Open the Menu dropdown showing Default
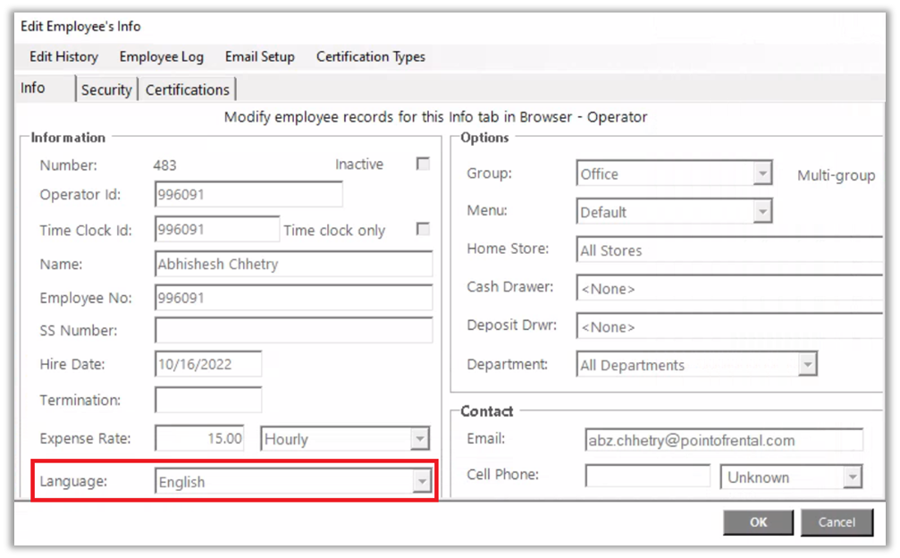 point(761,212)
